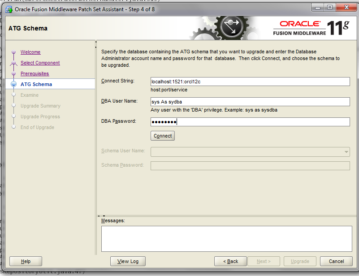This screenshot has height=276, width=359.
Task: Focus the DBA User Name field
Action: (x=250, y=102)
